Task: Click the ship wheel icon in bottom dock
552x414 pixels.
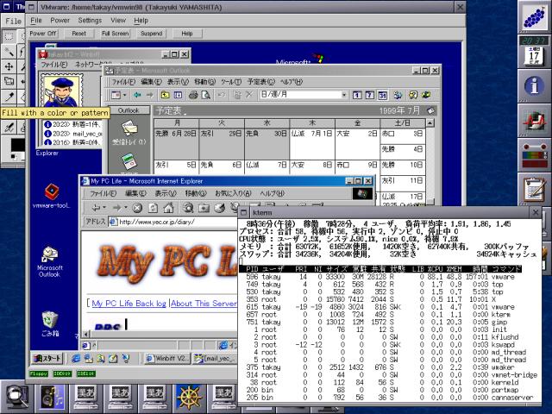Action: click(x=189, y=398)
